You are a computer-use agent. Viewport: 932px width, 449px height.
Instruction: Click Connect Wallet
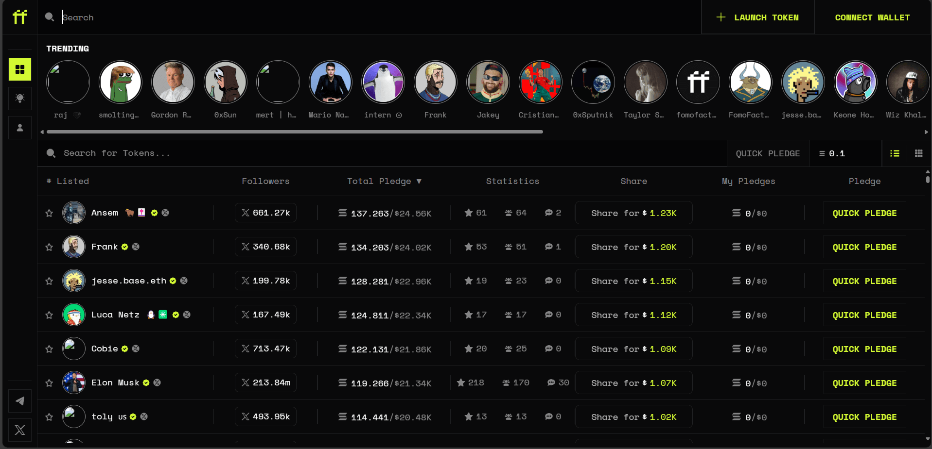(872, 17)
